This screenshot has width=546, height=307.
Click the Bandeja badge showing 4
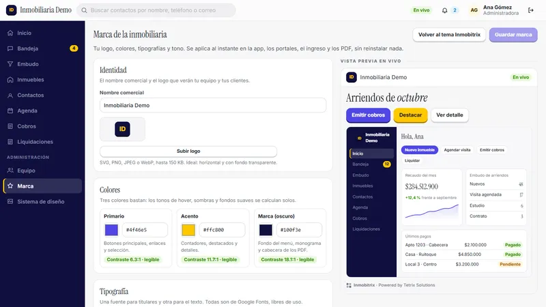point(74,48)
